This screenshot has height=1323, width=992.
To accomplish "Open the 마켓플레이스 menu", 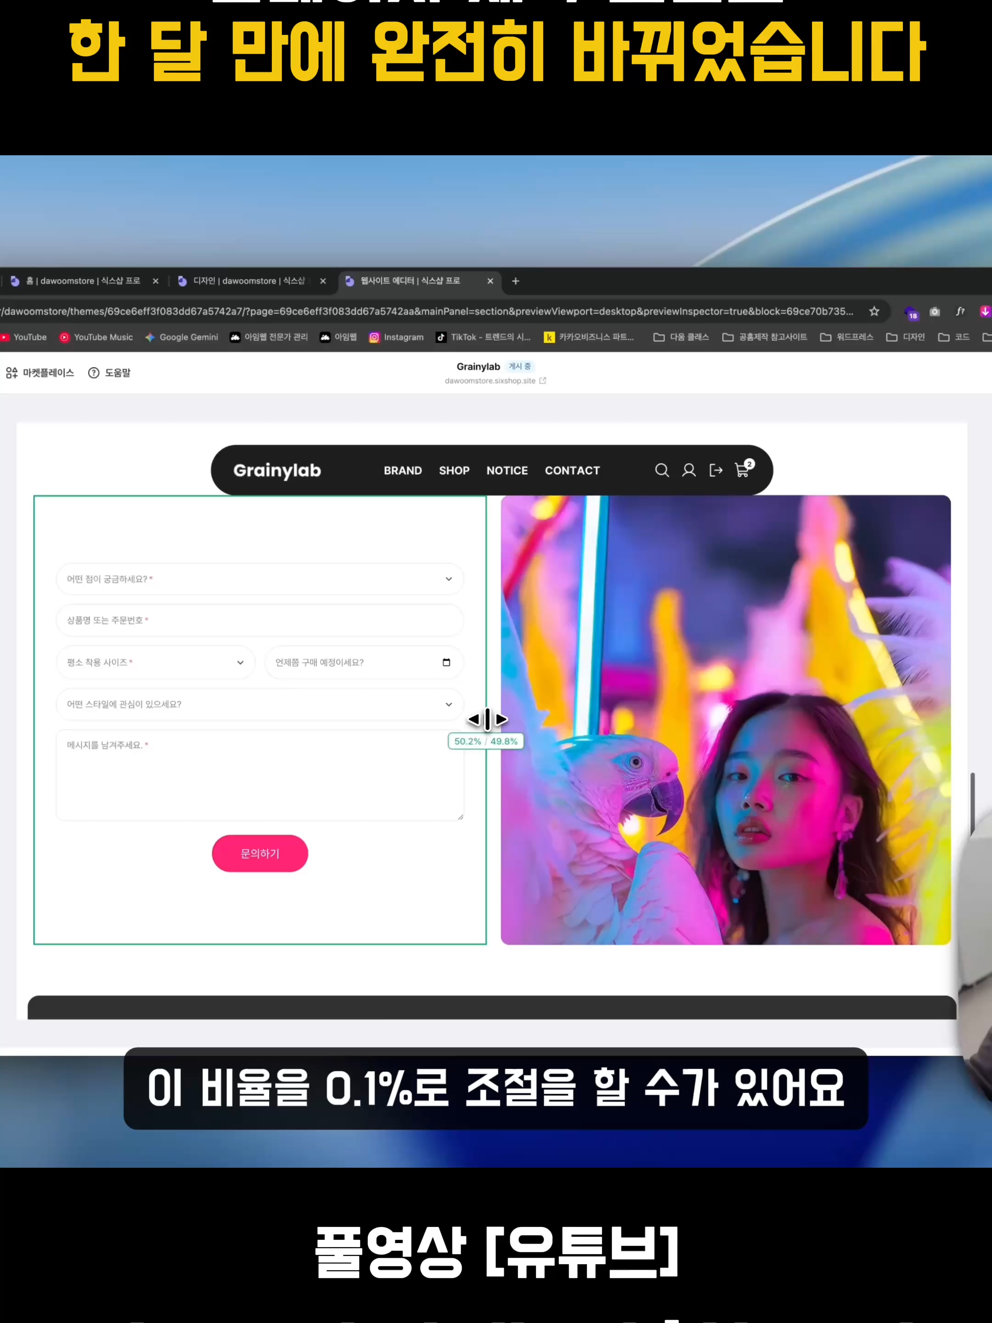I will [x=40, y=373].
